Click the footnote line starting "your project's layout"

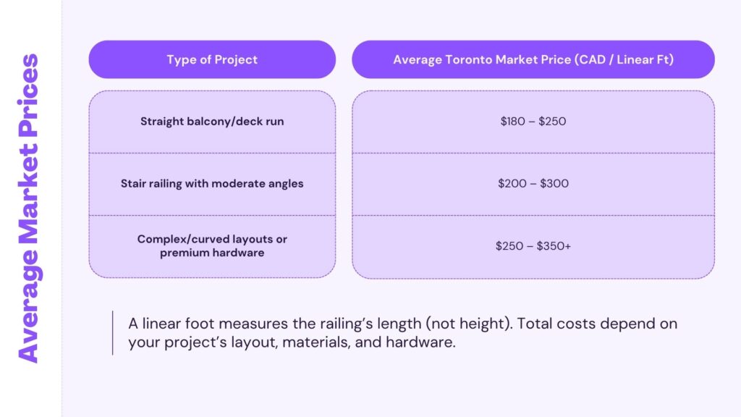click(292, 342)
